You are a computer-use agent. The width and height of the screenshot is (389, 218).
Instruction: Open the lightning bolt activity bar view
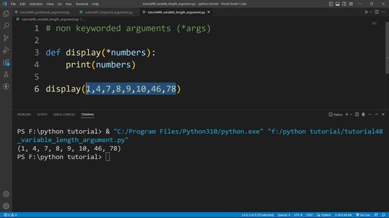pos(6,87)
